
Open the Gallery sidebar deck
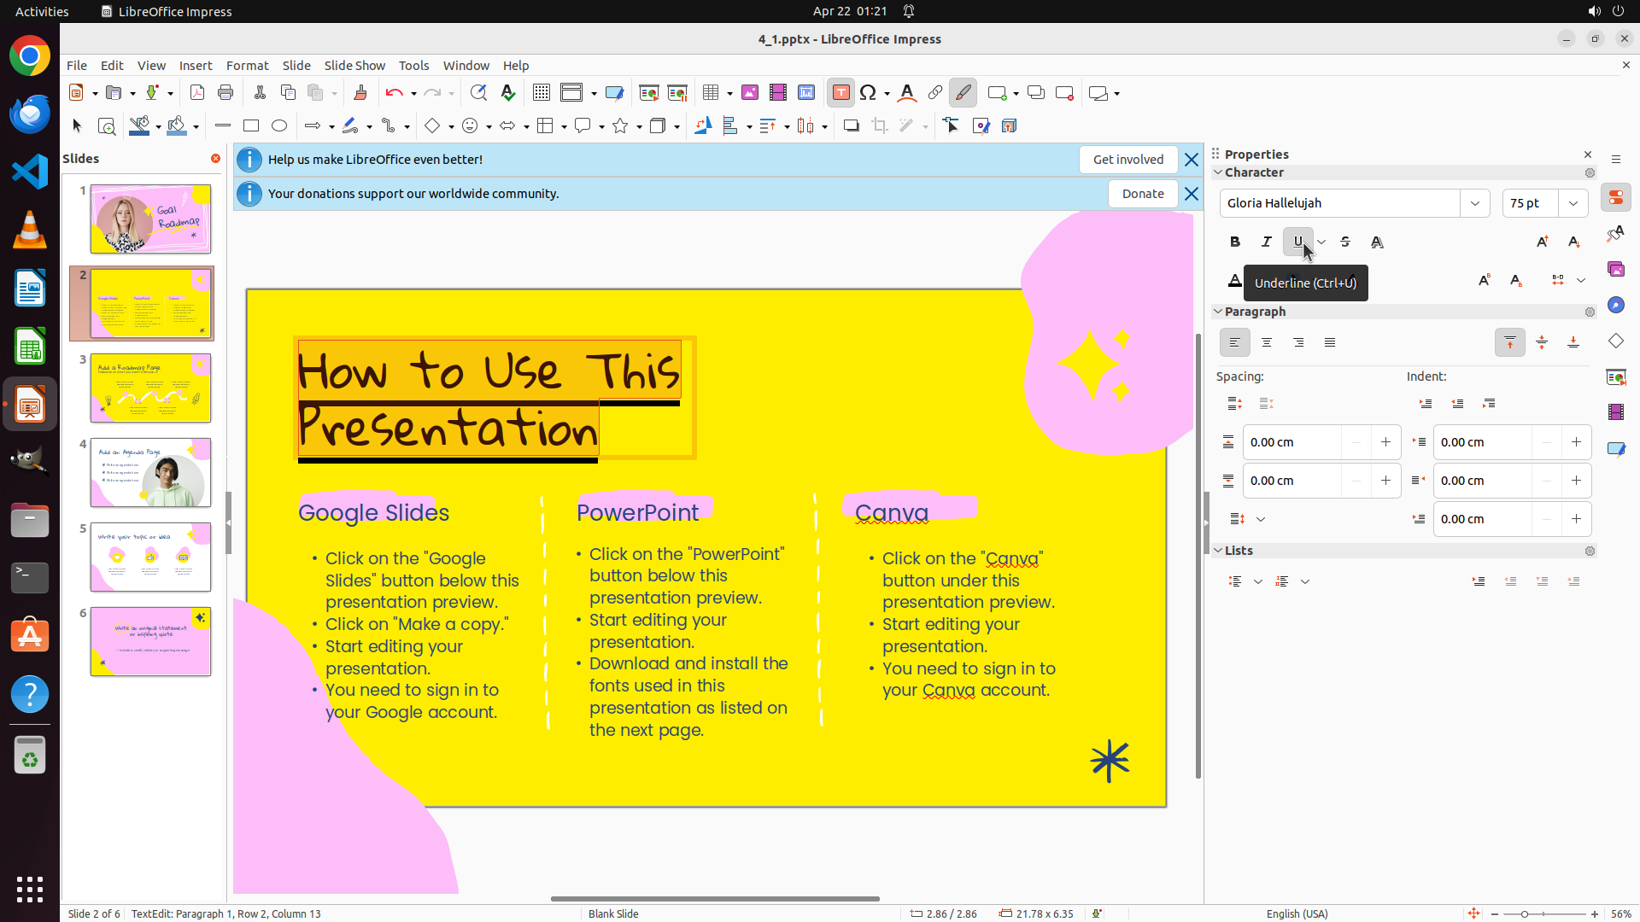point(1616,270)
